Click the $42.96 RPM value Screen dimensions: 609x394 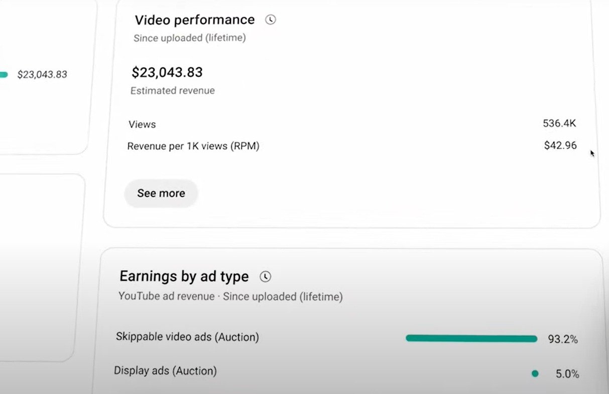560,146
